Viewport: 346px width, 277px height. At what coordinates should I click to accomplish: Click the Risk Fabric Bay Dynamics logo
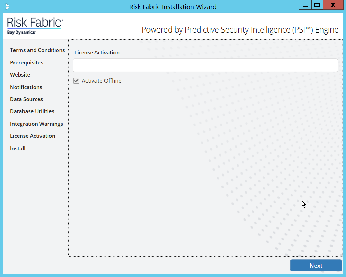coord(35,26)
